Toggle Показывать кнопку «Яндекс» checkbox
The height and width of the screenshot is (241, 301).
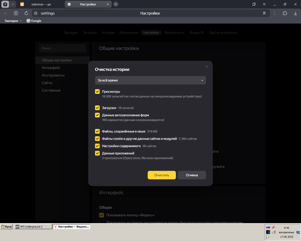tap(102, 215)
